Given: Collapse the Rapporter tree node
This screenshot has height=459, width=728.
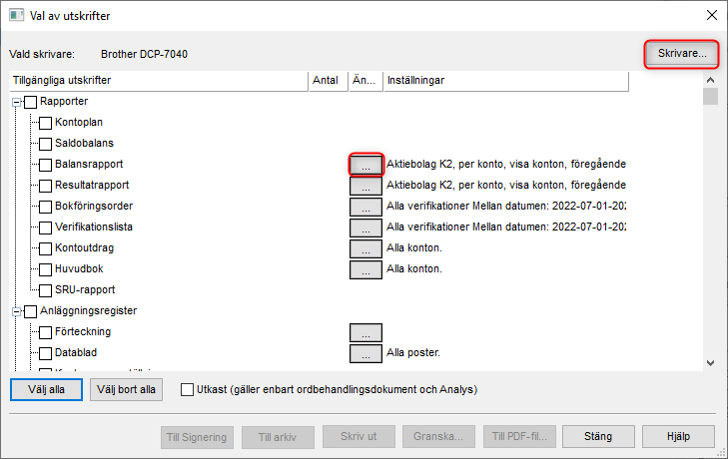Looking at the screenshot, I should (x=17, y=102).
